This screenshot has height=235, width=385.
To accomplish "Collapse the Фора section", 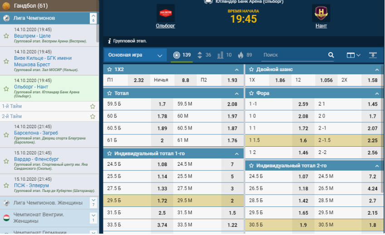I will 377,93.
